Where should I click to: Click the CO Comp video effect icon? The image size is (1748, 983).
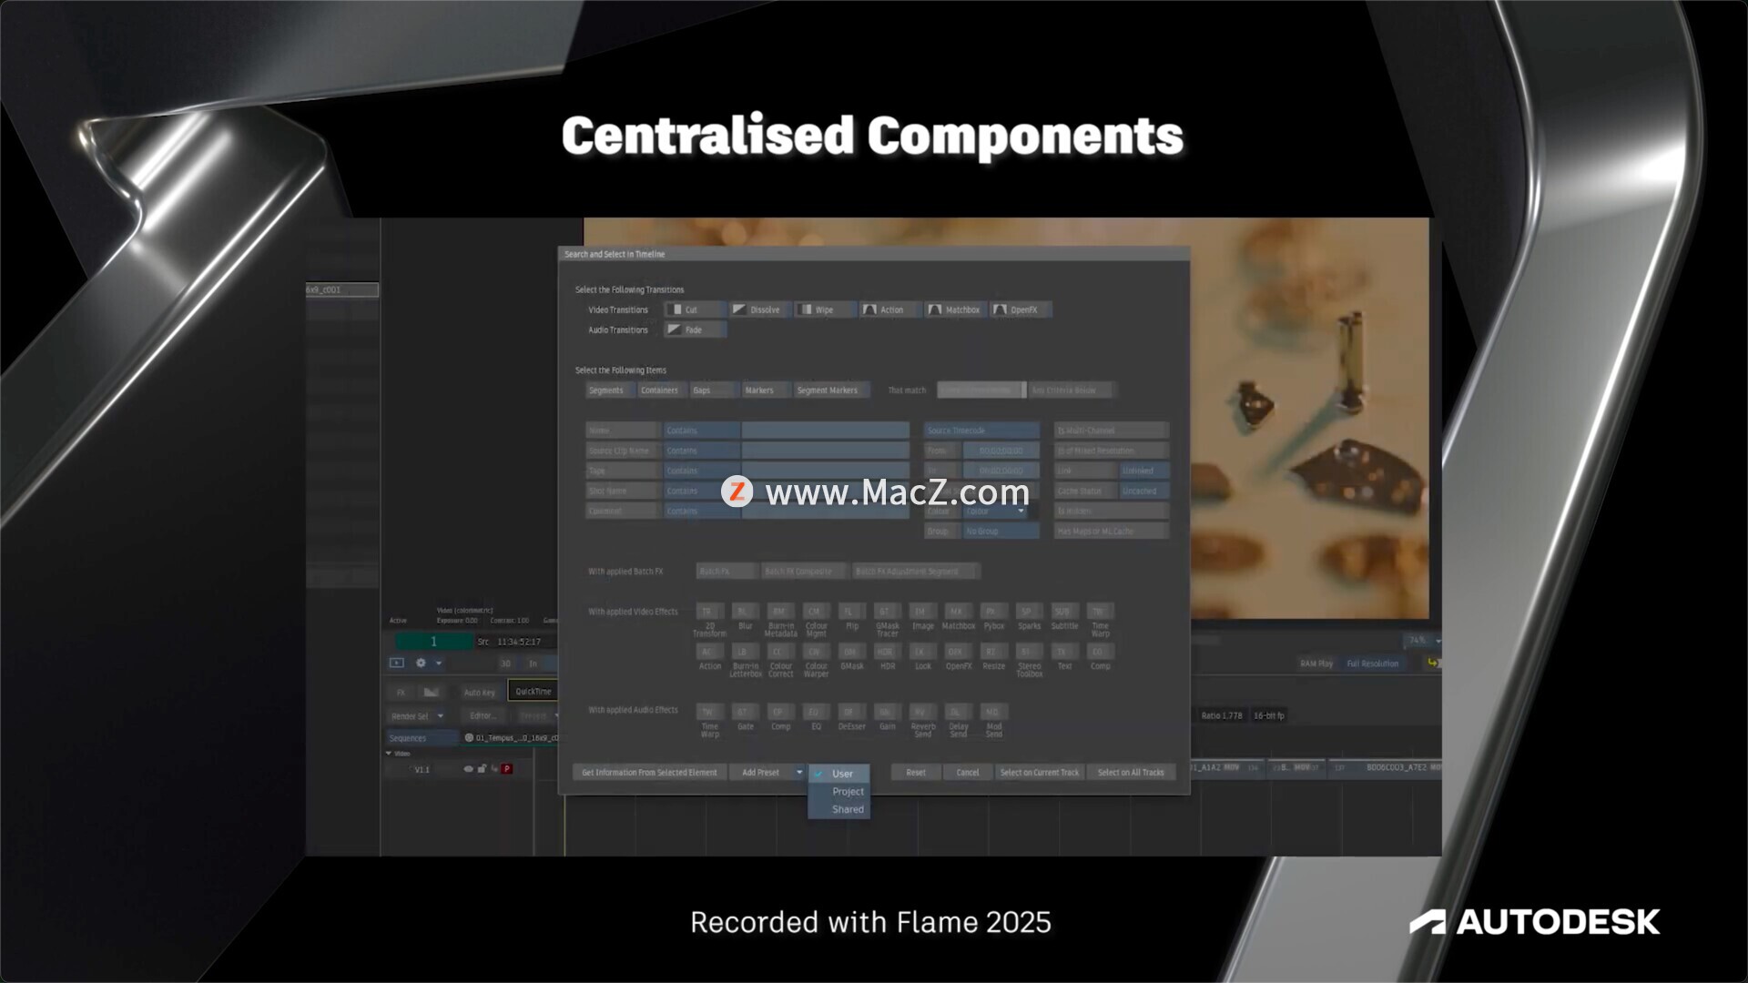point(1100,652)
